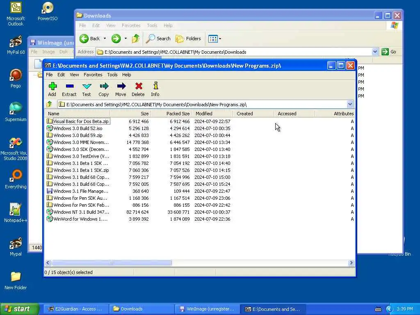Image resolution: width=420 pixels, height=315 pixels.
Task: Expand the 7-Zip address path dropdown
Action: pyautogui.click(x=350, y=104)
